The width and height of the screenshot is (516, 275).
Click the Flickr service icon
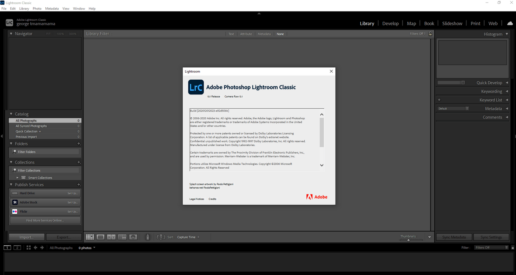[15, 212]
